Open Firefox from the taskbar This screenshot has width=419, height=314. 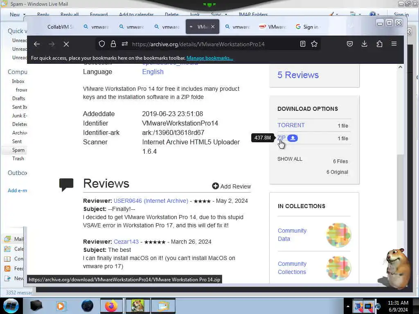click(111, 306)
